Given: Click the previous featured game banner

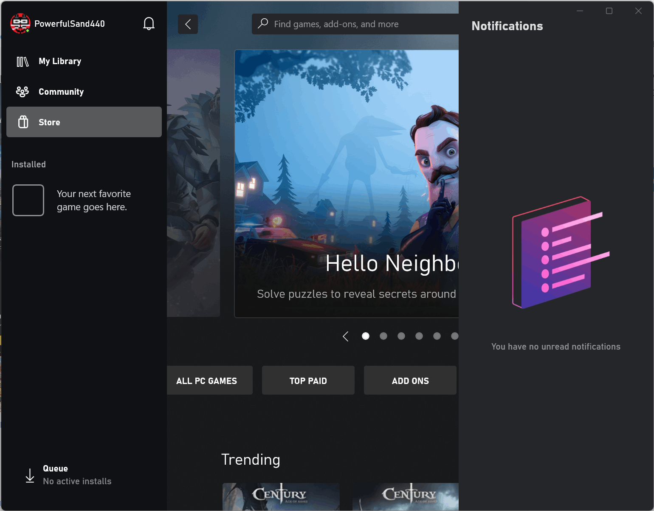Looking at the screenshot, I should point(193,183).
